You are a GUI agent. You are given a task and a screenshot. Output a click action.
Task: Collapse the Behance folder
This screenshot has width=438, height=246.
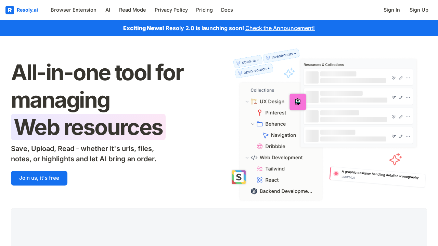pos(253,124)
